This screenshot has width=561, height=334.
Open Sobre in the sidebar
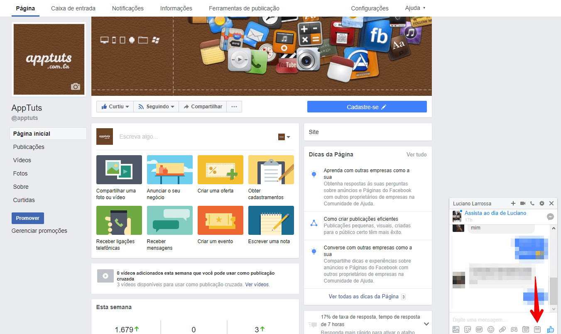pyautogui.click(x=21, y=187)
